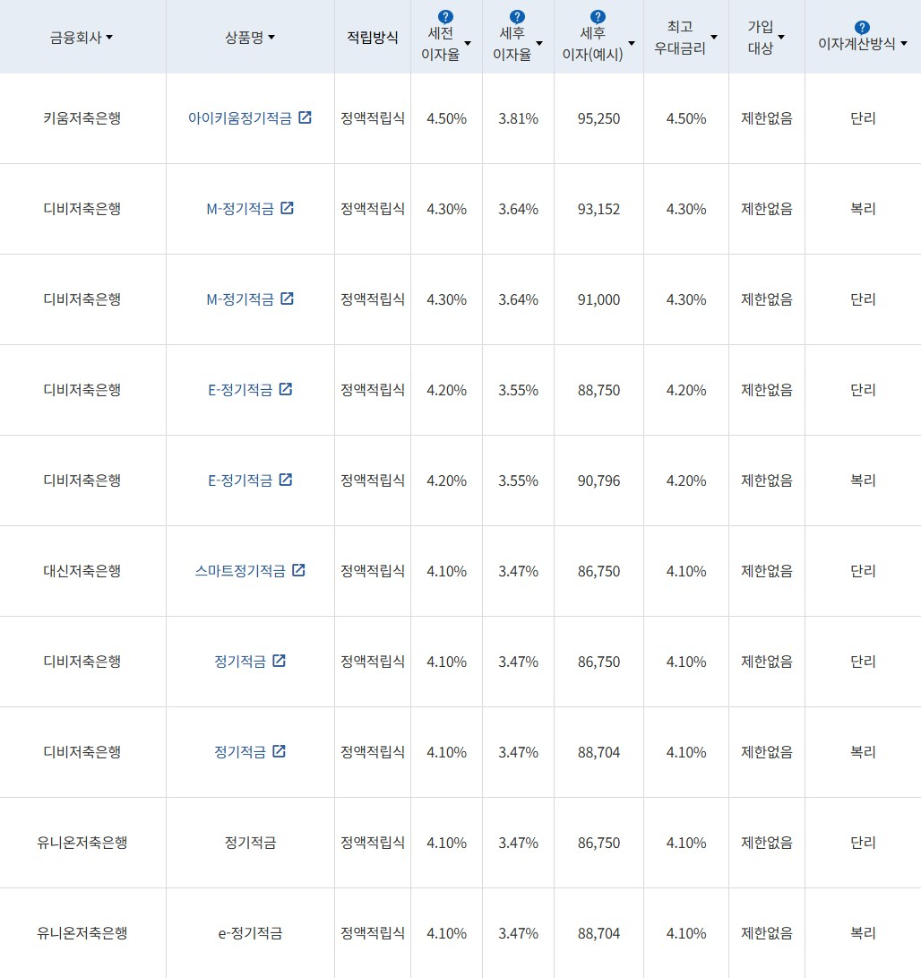Toggle sort arrow next to 이자계산방식
The height and width of the screenshot is (978, 921).
coord(903,44)
